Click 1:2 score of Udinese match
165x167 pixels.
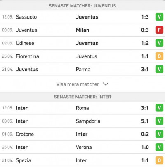[x=145, y=43]
